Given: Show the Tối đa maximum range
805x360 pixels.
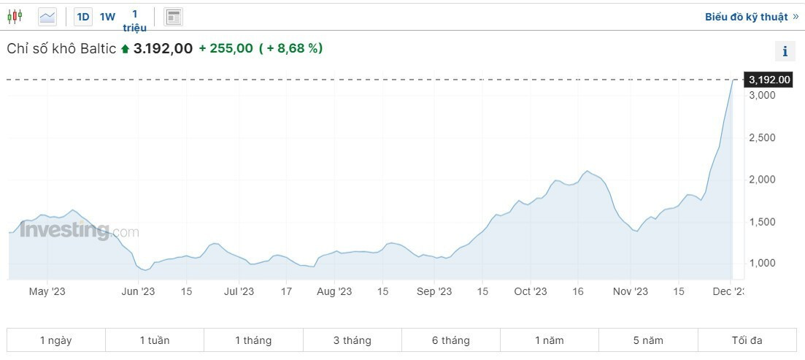Looking at the screenshot, I should point(747,340).
